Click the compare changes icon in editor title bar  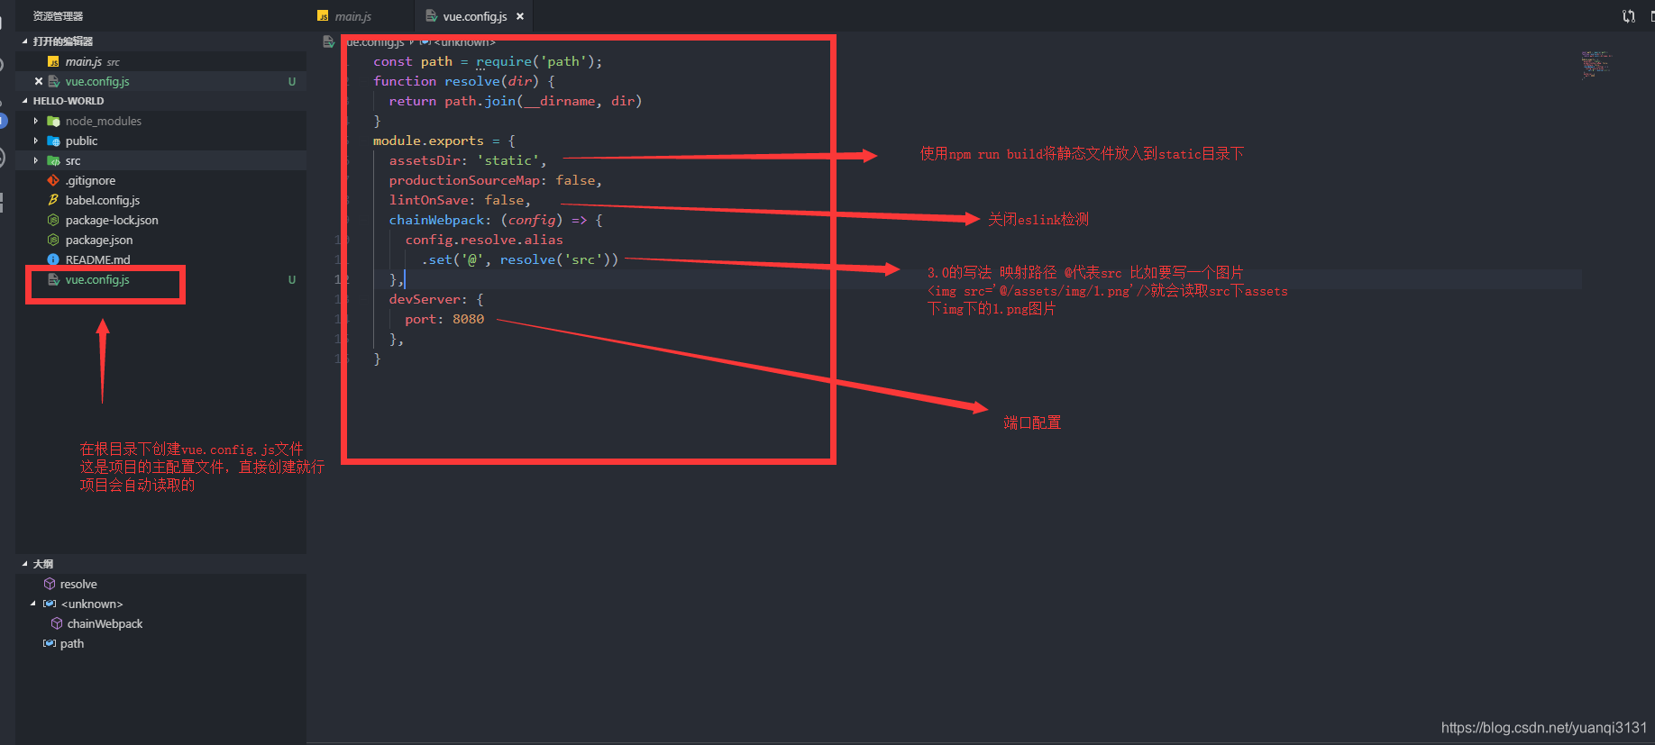[1628, 16]
